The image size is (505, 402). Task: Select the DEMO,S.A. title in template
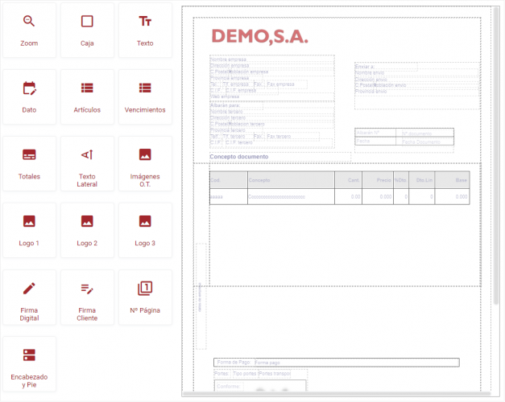click(x=259, y=36)
